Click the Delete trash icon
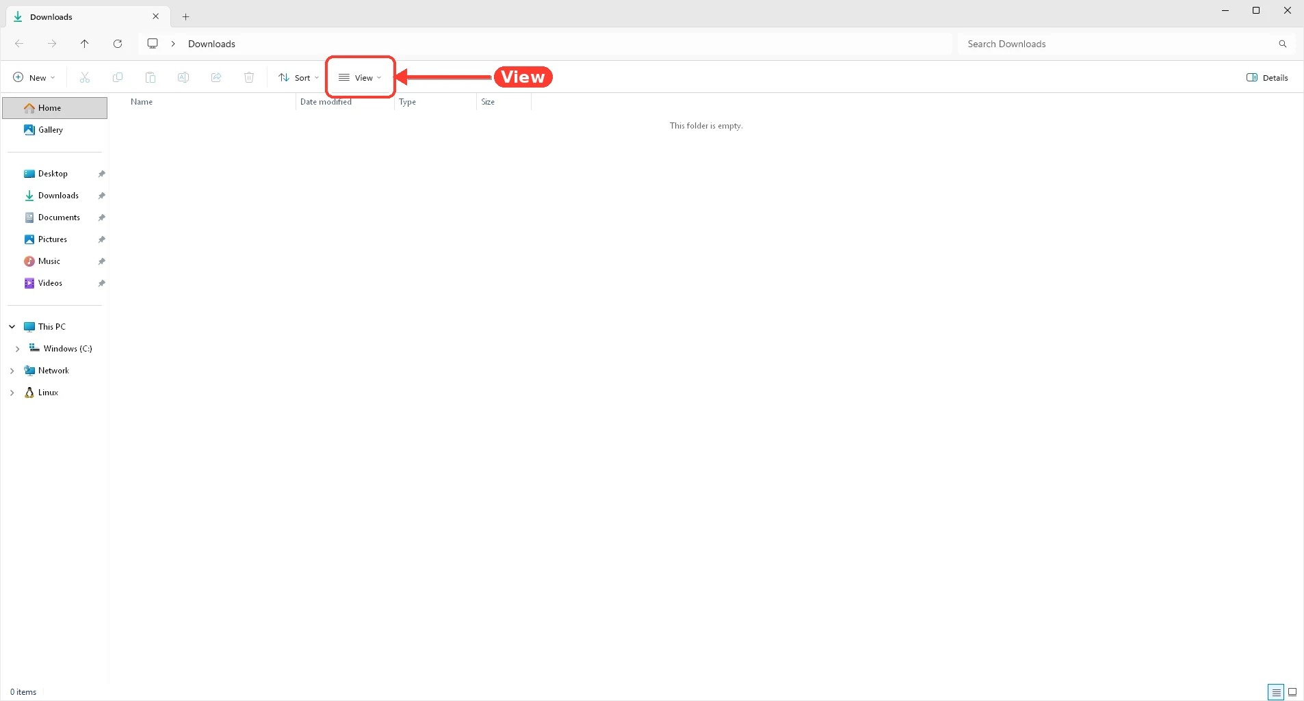The width and height of the screenshot is (1304, 701). pos(249,77)
